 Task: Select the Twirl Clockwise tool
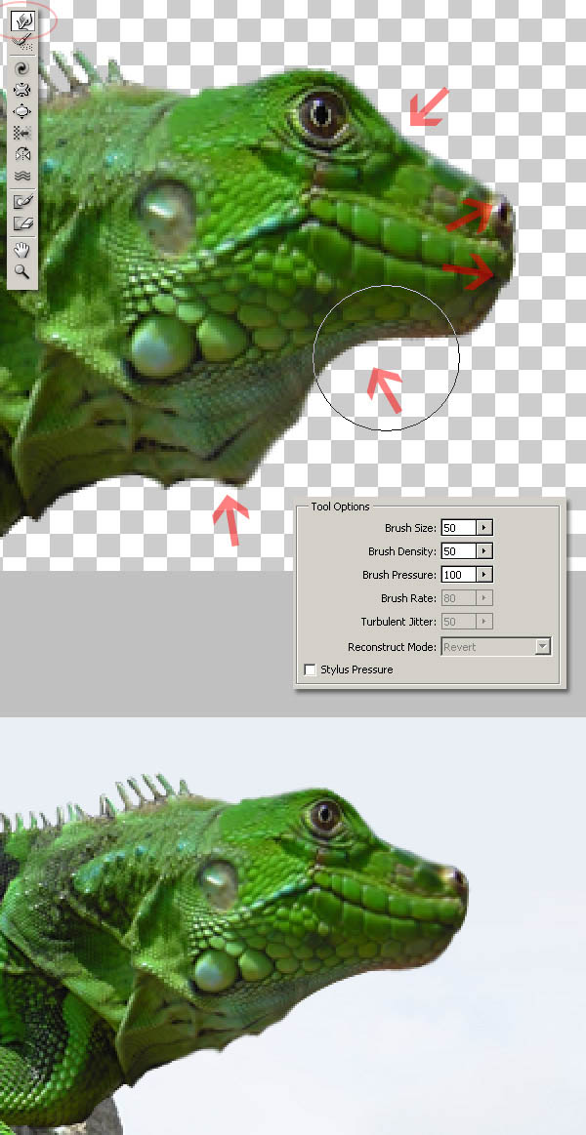coord(22,69)
